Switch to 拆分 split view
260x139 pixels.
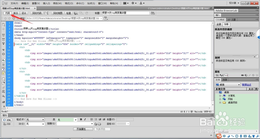16,13
